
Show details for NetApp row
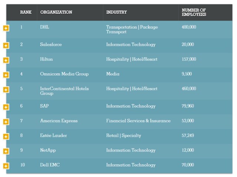click(6, 151)
